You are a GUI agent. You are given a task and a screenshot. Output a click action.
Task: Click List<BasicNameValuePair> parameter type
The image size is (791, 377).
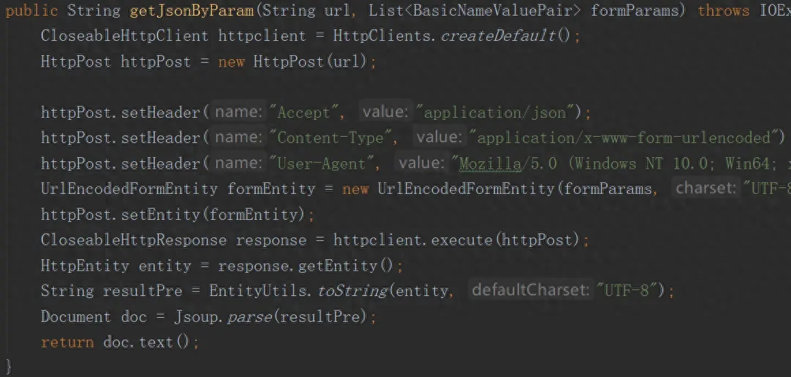[x=475, y=11]
